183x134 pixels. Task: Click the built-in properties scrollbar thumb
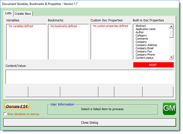(x=171, y=33)
